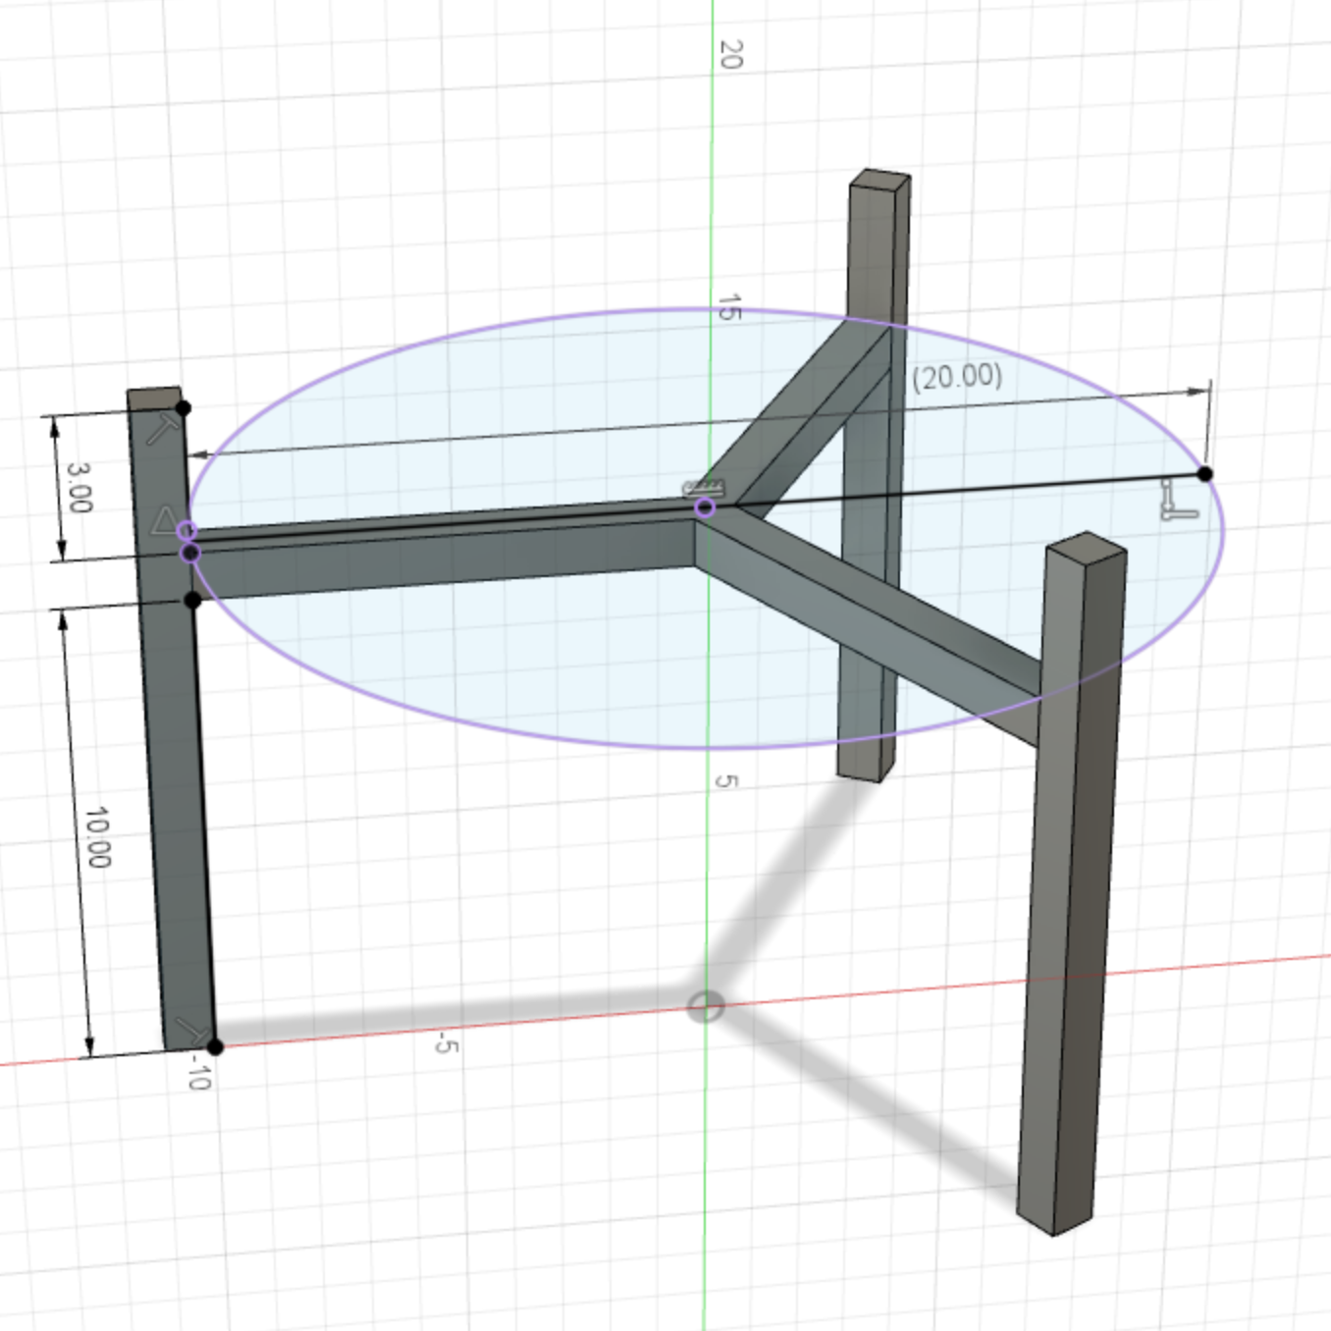This screenshot has height=1331, width=1331.
Task: Select the green vertical axis line near label 20
Action: [x=712, y=118]
